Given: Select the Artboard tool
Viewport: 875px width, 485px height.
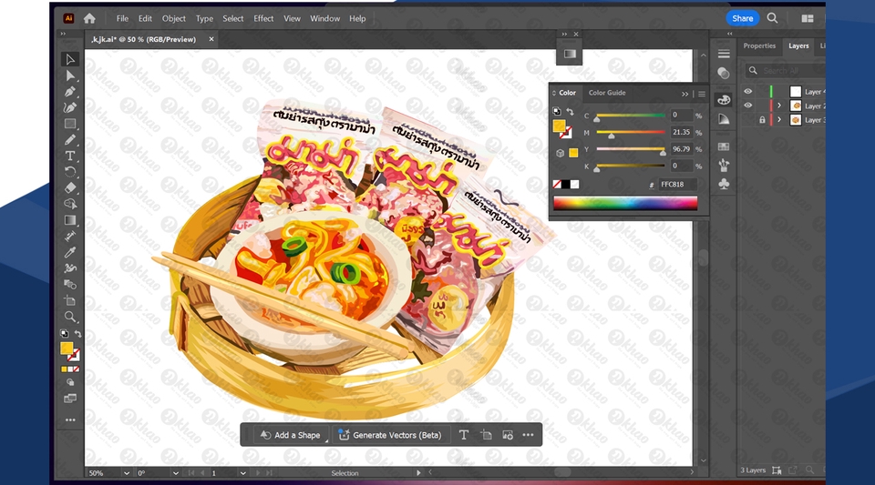Looking at the screenshot, I should pyautogui.click(x=70, y=300).
